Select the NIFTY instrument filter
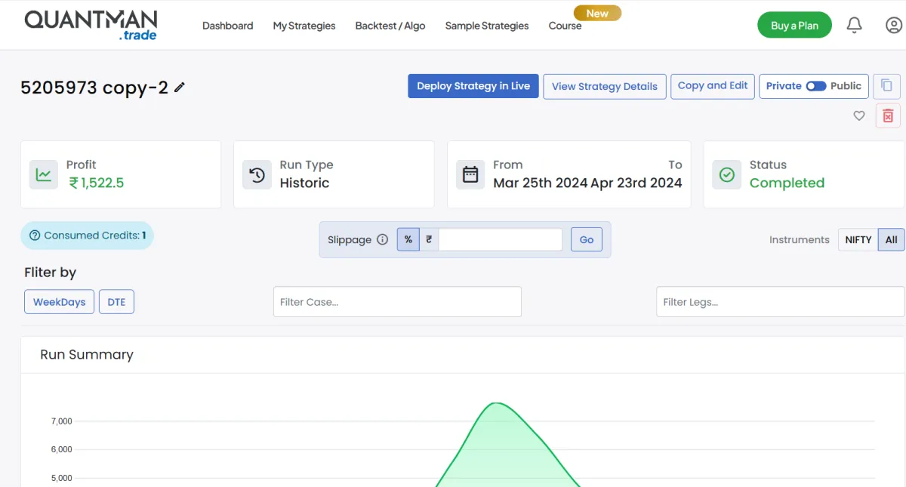 click(x=858, y=239)
